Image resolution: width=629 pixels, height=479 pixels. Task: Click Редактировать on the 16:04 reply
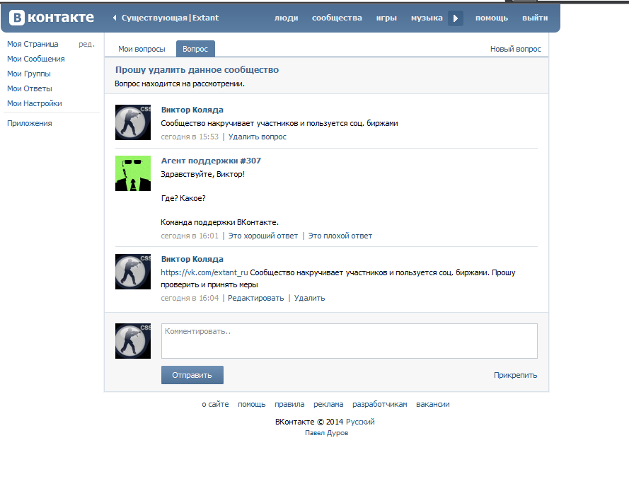255,298
